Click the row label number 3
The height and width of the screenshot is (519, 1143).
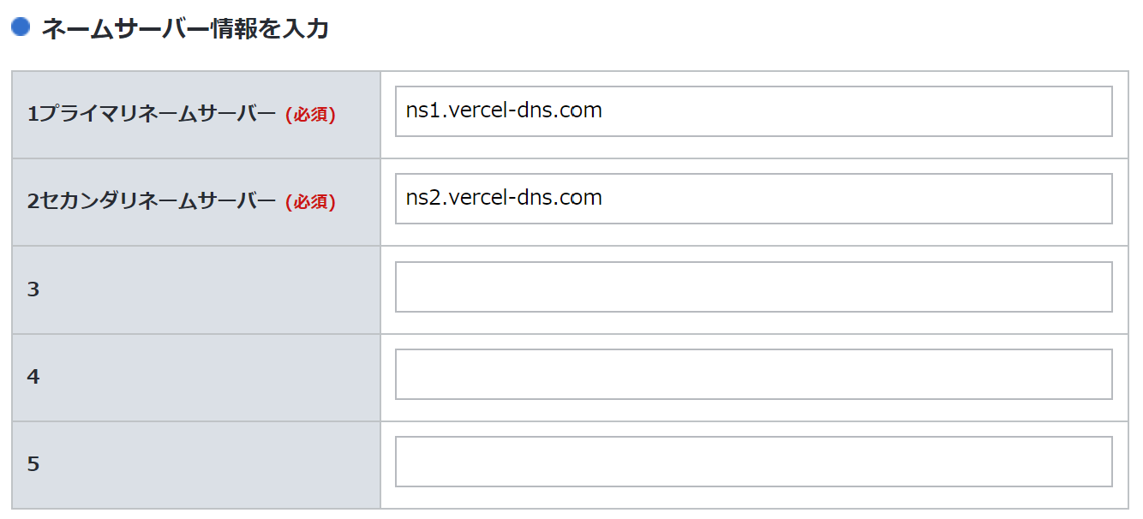tap(33, 289)
